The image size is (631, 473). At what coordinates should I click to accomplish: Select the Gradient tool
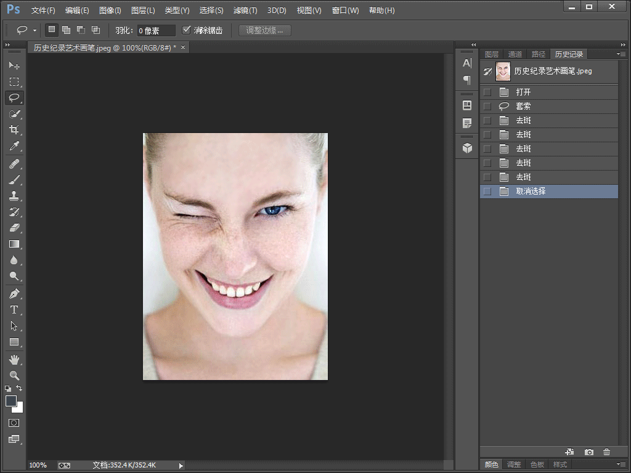pyautogui.click(x=14, y=244)
